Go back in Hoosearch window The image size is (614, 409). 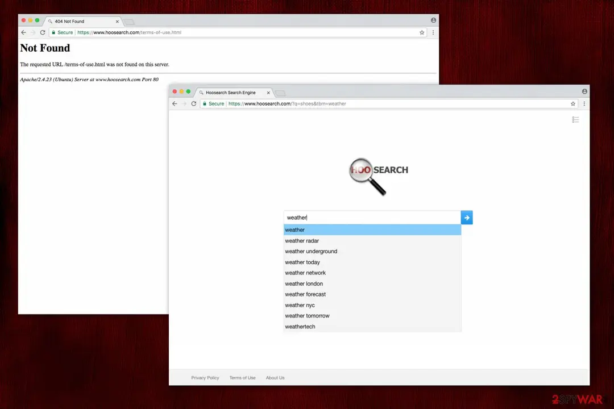point(175,104)
